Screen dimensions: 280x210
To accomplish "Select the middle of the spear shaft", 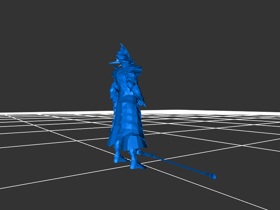I will [178, 165].
